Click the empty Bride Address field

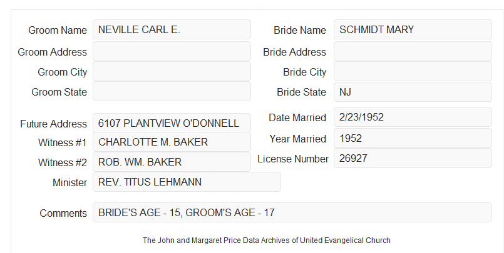click(413, 51)
